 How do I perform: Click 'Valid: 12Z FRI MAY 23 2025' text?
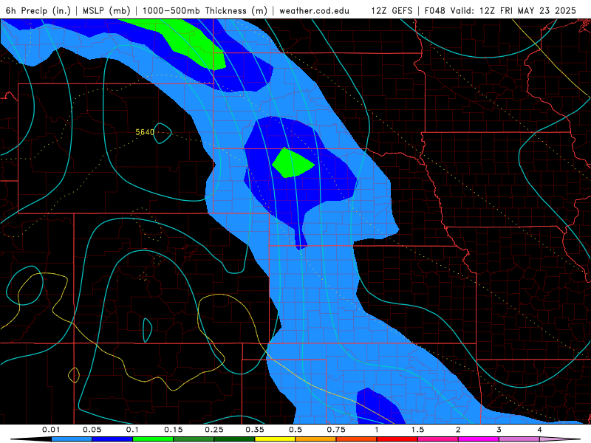(515, 10)
